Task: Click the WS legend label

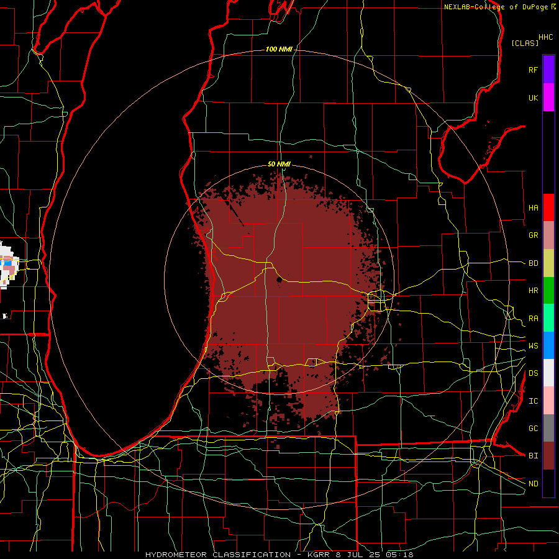Action: (533, 346)
